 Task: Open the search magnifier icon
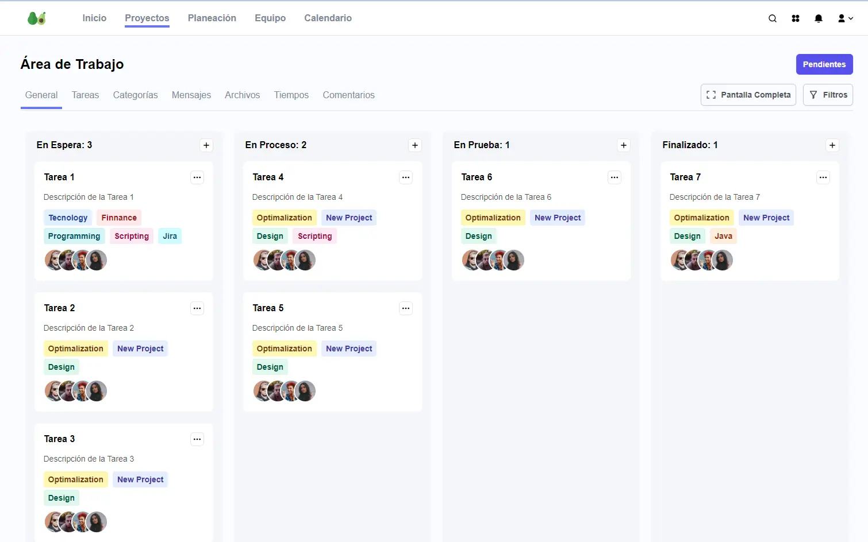click(x=772, y=18)
